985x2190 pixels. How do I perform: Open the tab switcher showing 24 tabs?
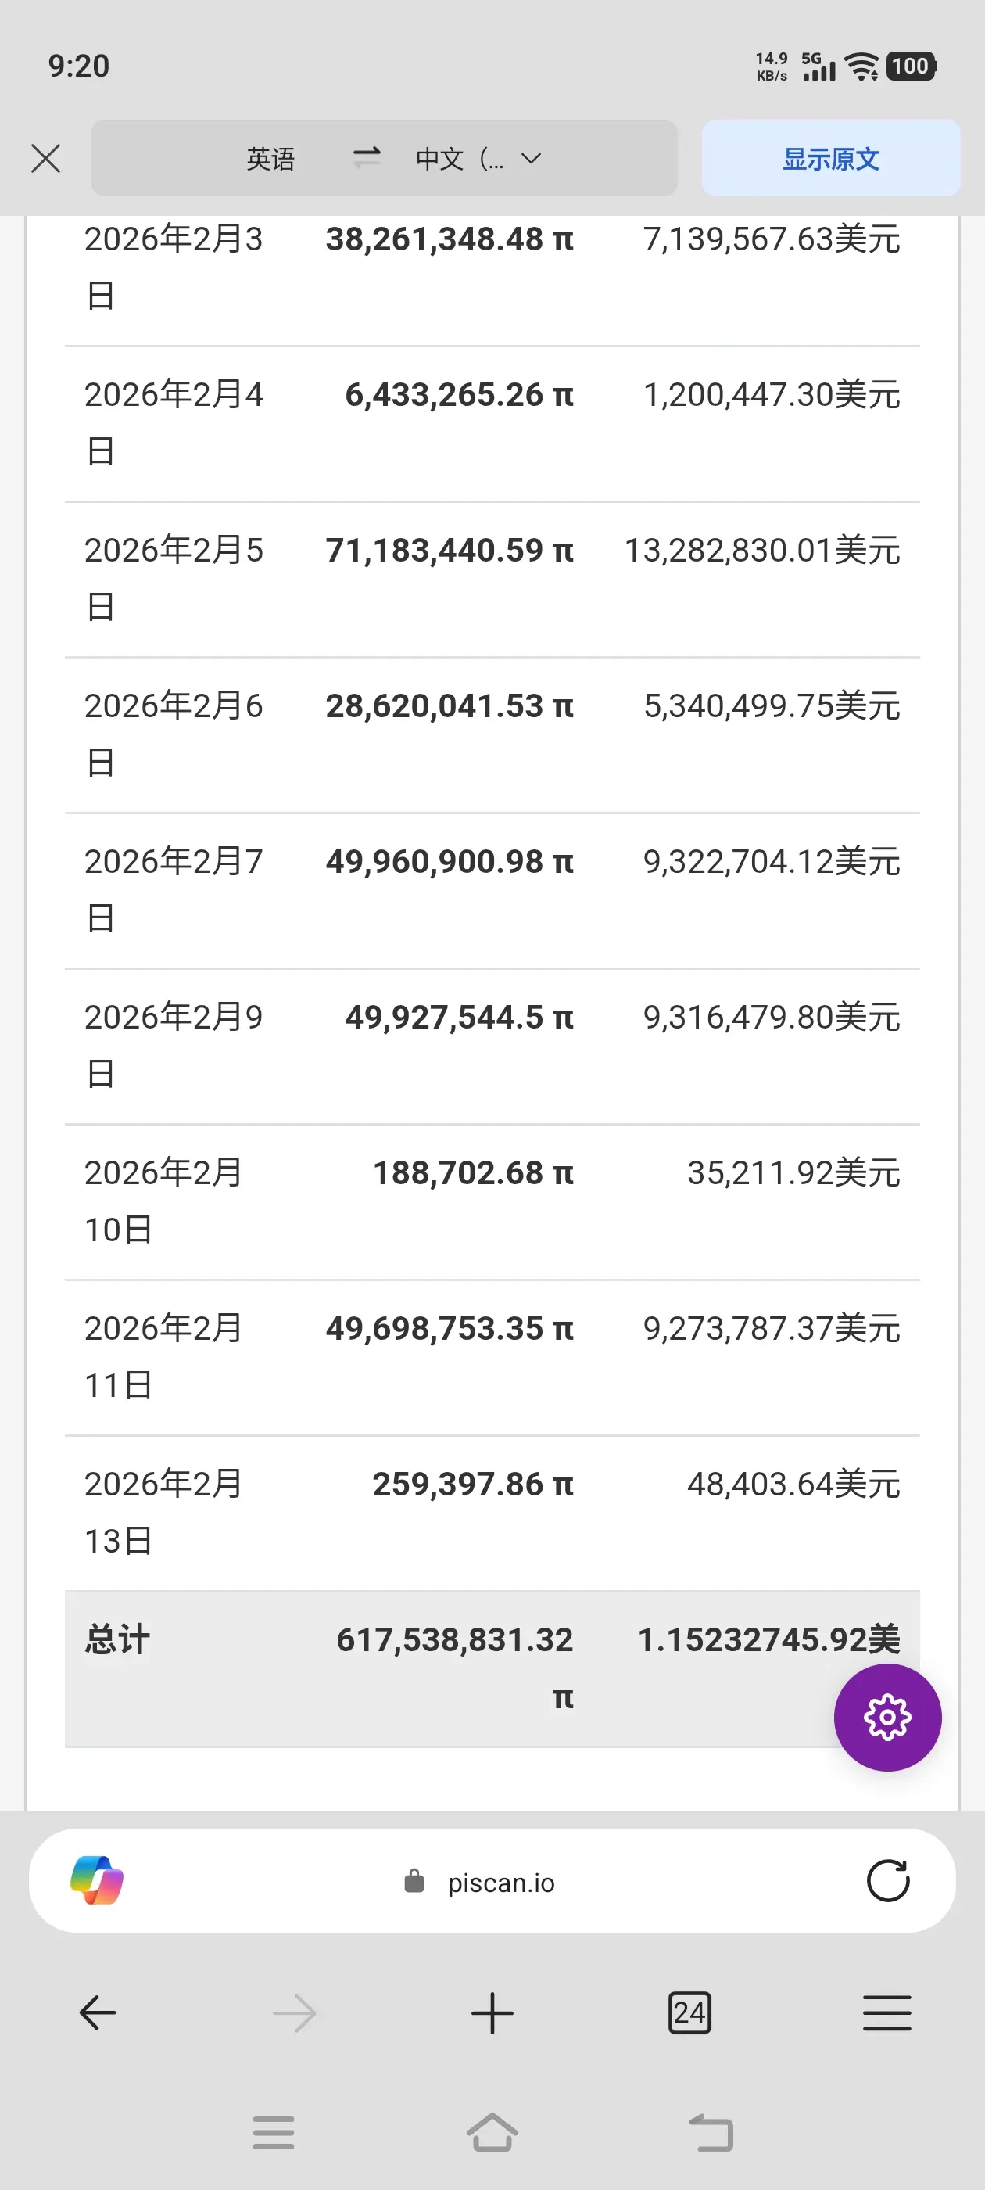coord(689,2012)
